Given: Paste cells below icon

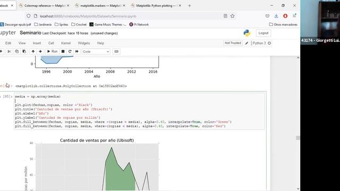Looking at the screenshot, I should [x=24, y=51].
